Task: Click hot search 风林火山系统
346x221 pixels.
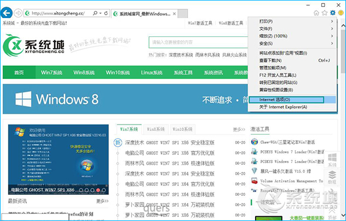Action: pos(235,55)
